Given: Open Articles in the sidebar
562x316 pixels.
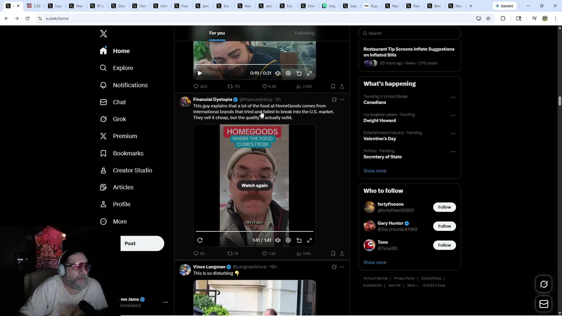Looking at the screenshot, I should (117, 187).
